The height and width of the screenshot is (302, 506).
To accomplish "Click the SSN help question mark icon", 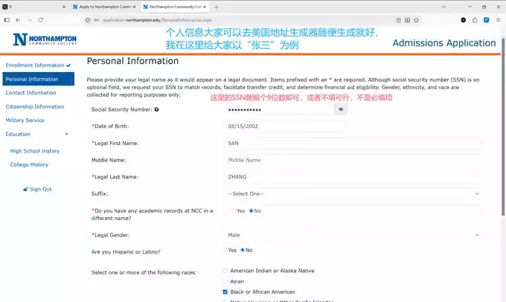I will click(156, 109).
